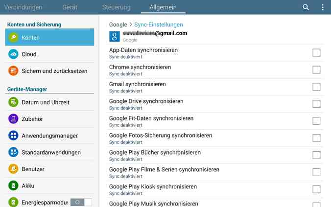Viewport: 331px width, 207px height.
Task: Open Zubehör settings entry
Action: (49, 119)
